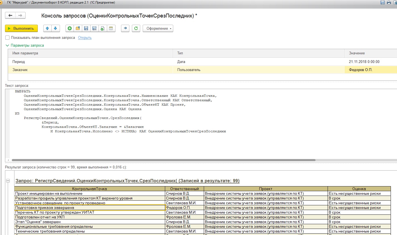Click the floppy disk save query icon
The width and height of the screenshot is (397, 235).
pyautogui.click(x=86, y=28)
